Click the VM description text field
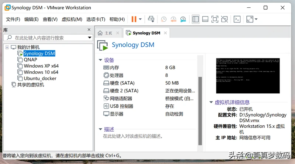Viewport: 295px width, 164px height. (x=133, y=136)
